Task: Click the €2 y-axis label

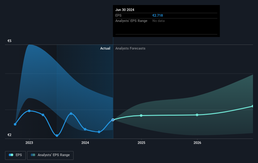Action: click(x=9, y=135)
